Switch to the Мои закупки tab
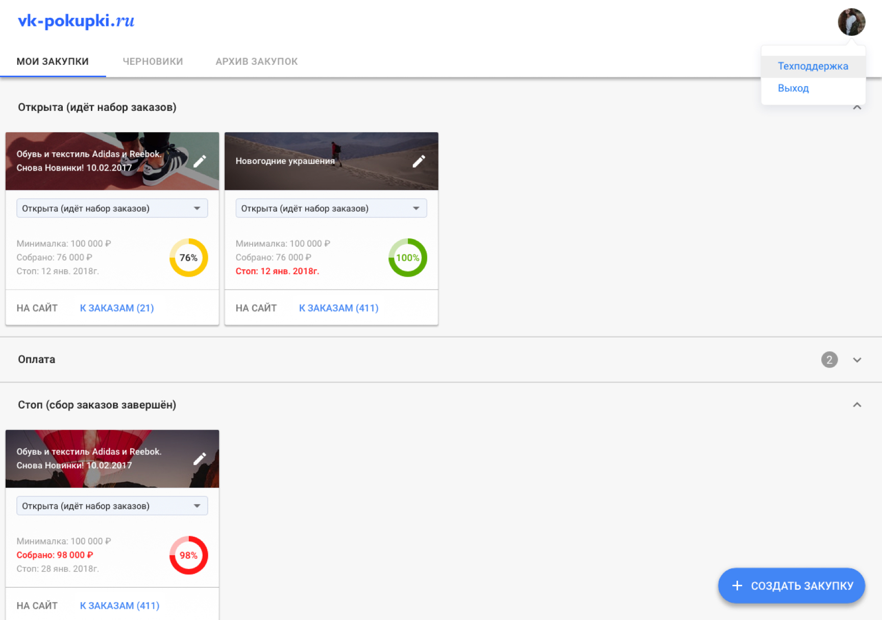Image resolution: width=882 pixels, height=620 pixels. click(53, 61)
